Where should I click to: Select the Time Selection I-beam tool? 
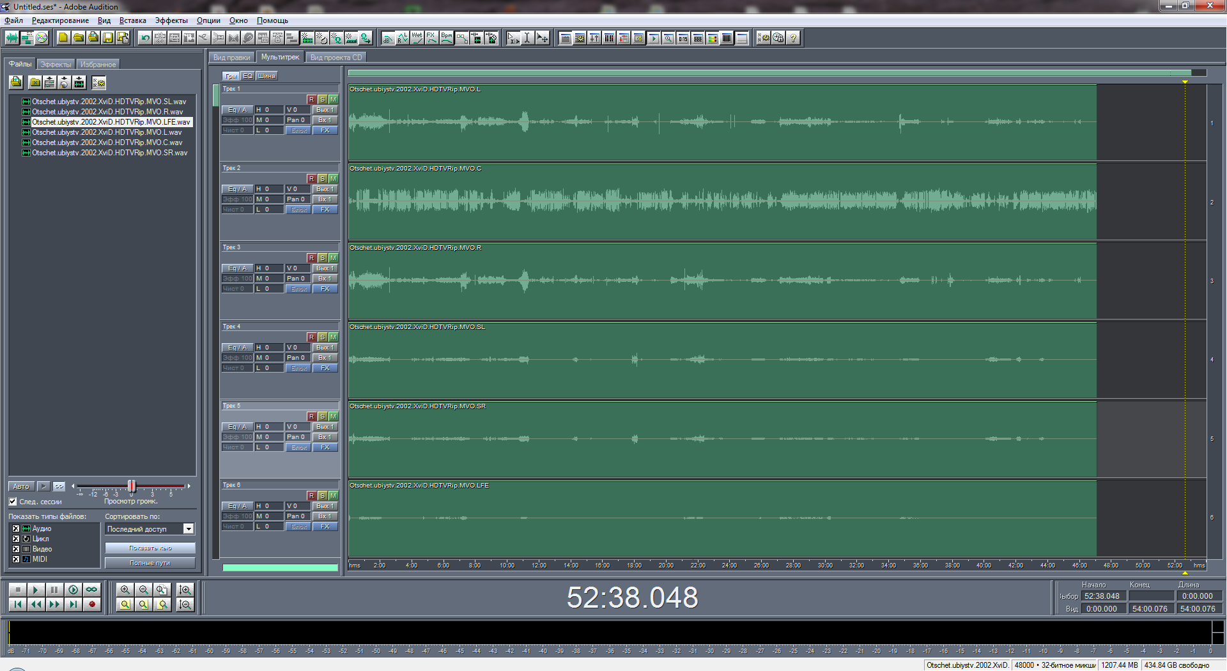[527, 38]
